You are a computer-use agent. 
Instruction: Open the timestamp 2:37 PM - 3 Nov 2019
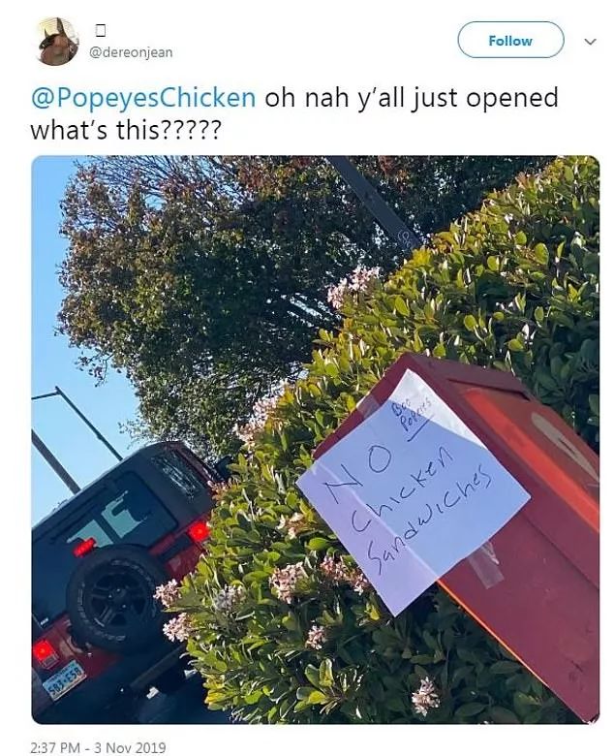tap(98, 747)
